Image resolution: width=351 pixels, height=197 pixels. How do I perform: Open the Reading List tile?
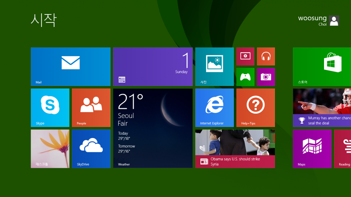click(x=343, y=149)
